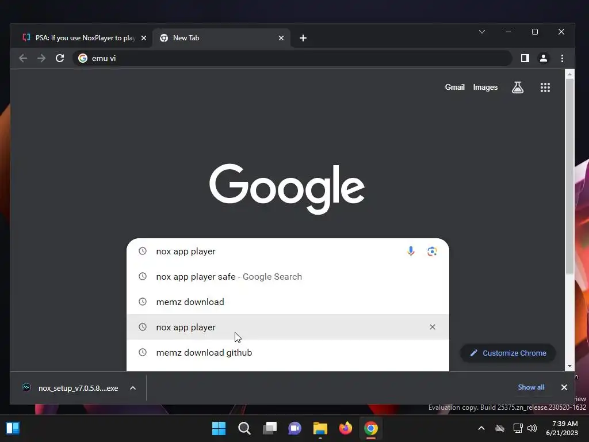Image resolution: width=589 pixels, height=442 pixels.
Task: Open the Chat app on taskbar
Action: point(295,428)
